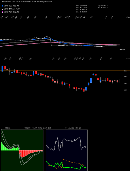Click the 'Pre C: 141.88' value

click(x=82, y=12)
